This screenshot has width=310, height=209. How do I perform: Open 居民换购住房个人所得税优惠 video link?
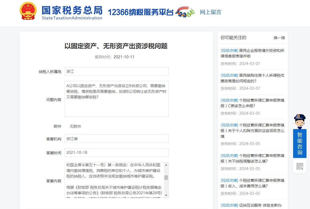252,78
